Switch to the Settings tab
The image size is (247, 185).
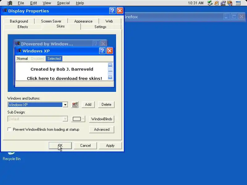pyautogui.click(x=100, y=27)
